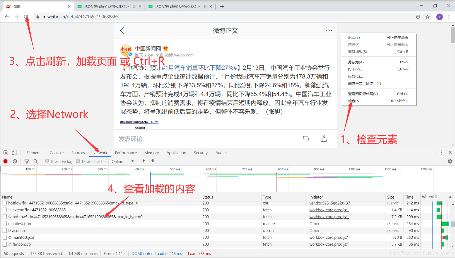Open Memory tab

coord(151,153)
